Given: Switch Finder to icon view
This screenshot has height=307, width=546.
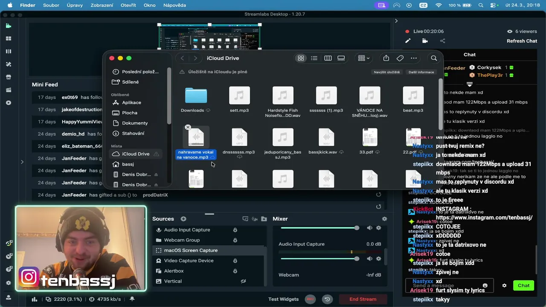Looking at the screenshot, I should 301,58.
